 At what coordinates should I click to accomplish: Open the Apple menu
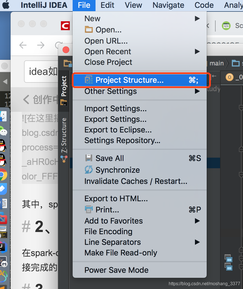(6, 5)
